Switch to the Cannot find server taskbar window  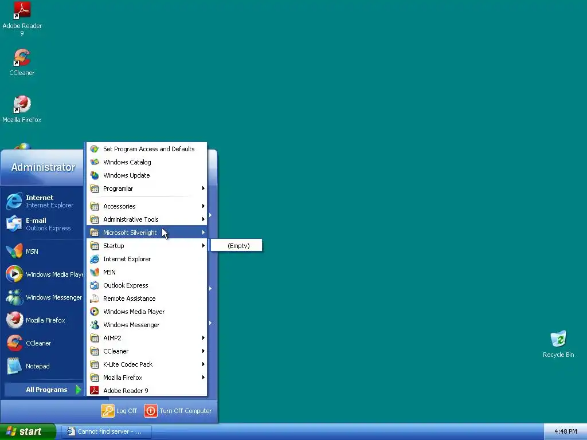[106, 431]
